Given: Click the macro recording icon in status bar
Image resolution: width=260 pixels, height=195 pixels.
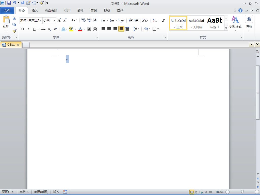Looking at the screenshot, I should 65,192.
